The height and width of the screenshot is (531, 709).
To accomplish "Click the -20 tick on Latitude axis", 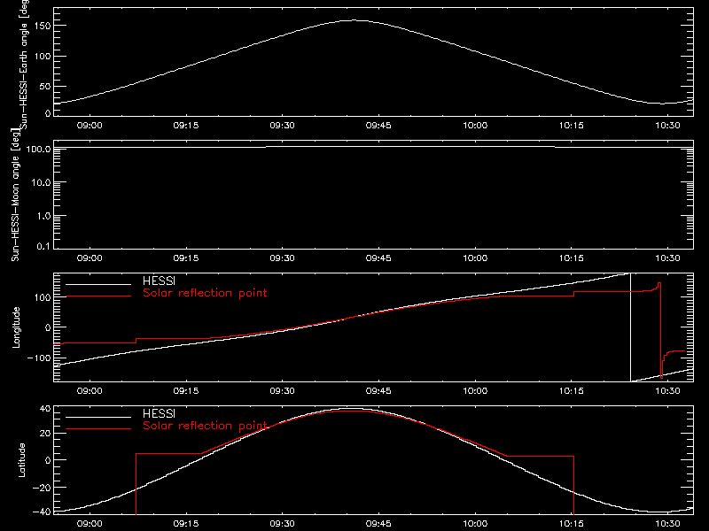I will (42, 488).
